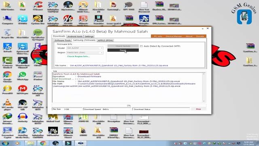The image size is (259, 146).
Task: Expand the Region dropdown
Action: (x=102, y=52)
